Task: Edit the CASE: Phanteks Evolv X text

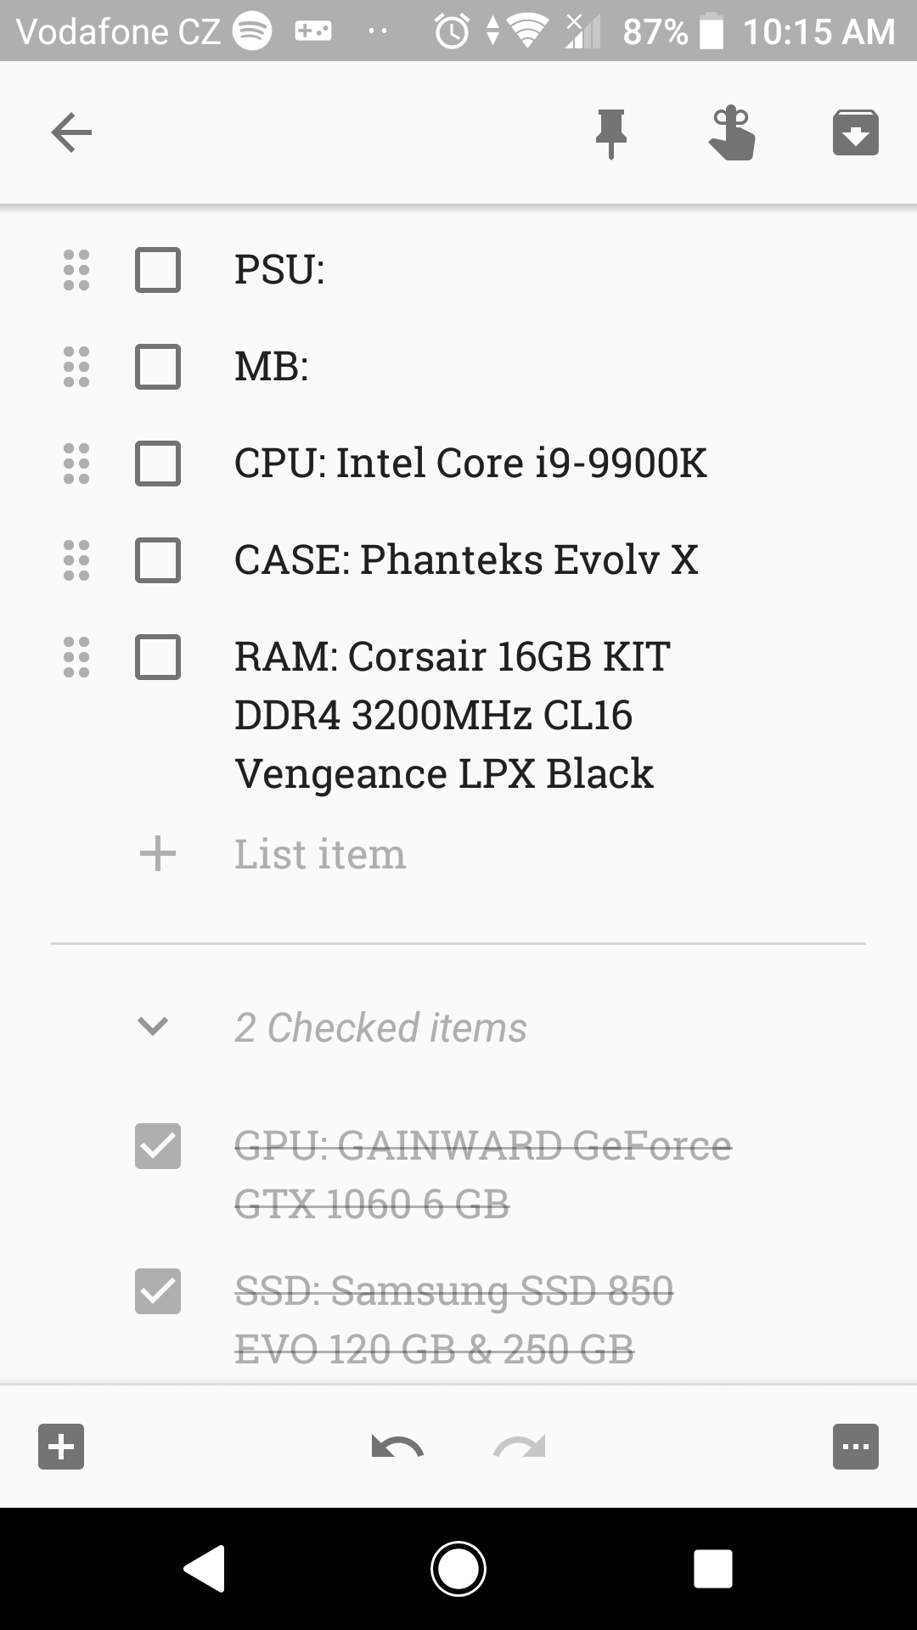Action: (x=466, y=560)
